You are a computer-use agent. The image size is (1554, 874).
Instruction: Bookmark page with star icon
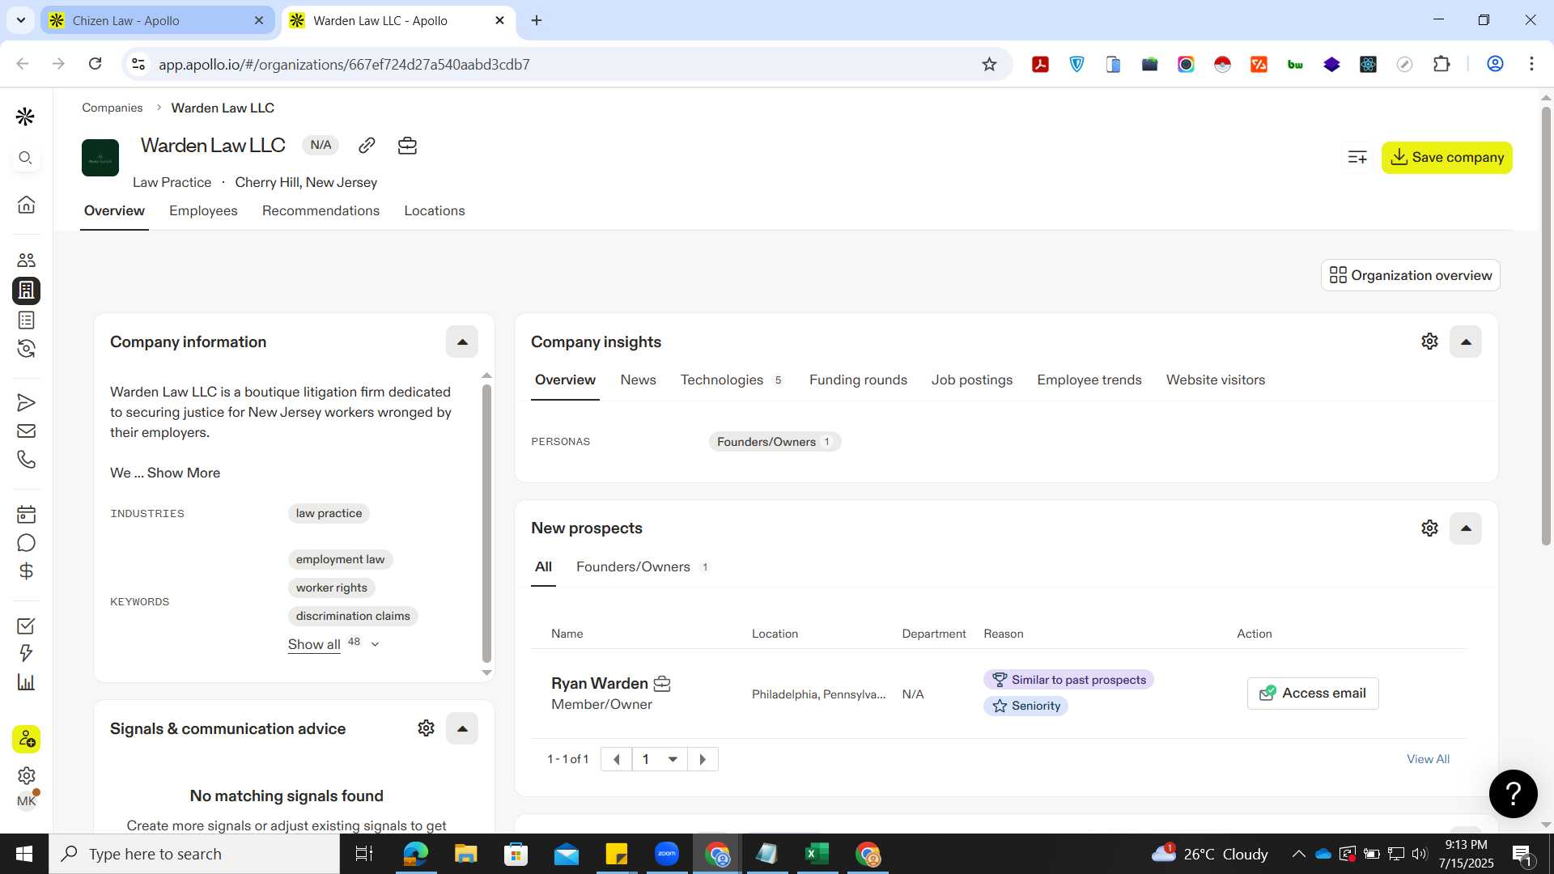point(989,64)
